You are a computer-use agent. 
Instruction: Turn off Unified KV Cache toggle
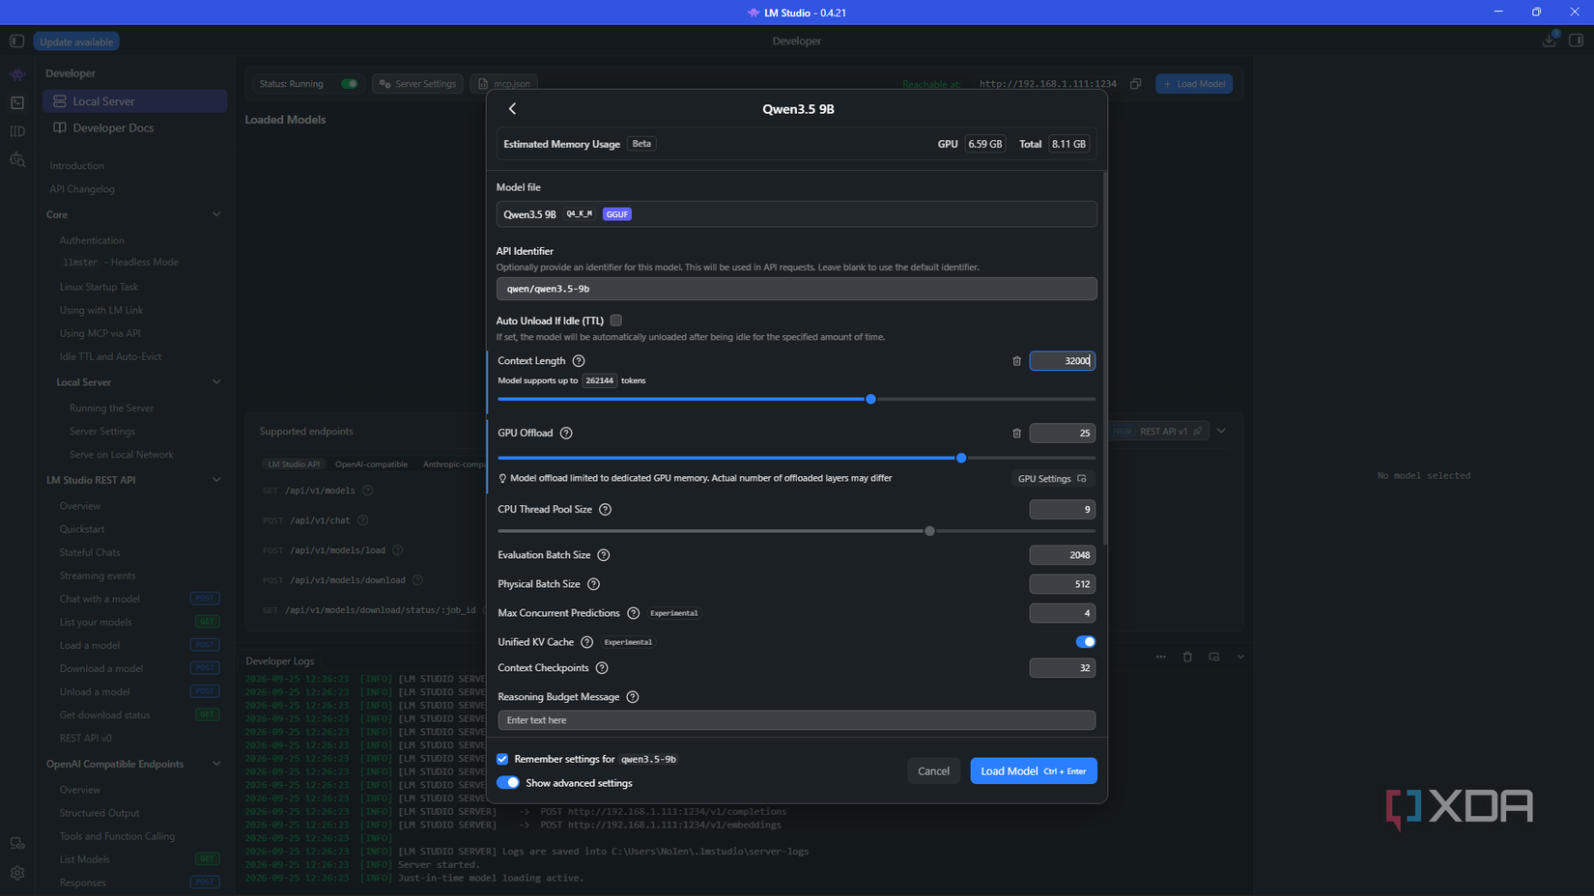(x=1086, y=642)
